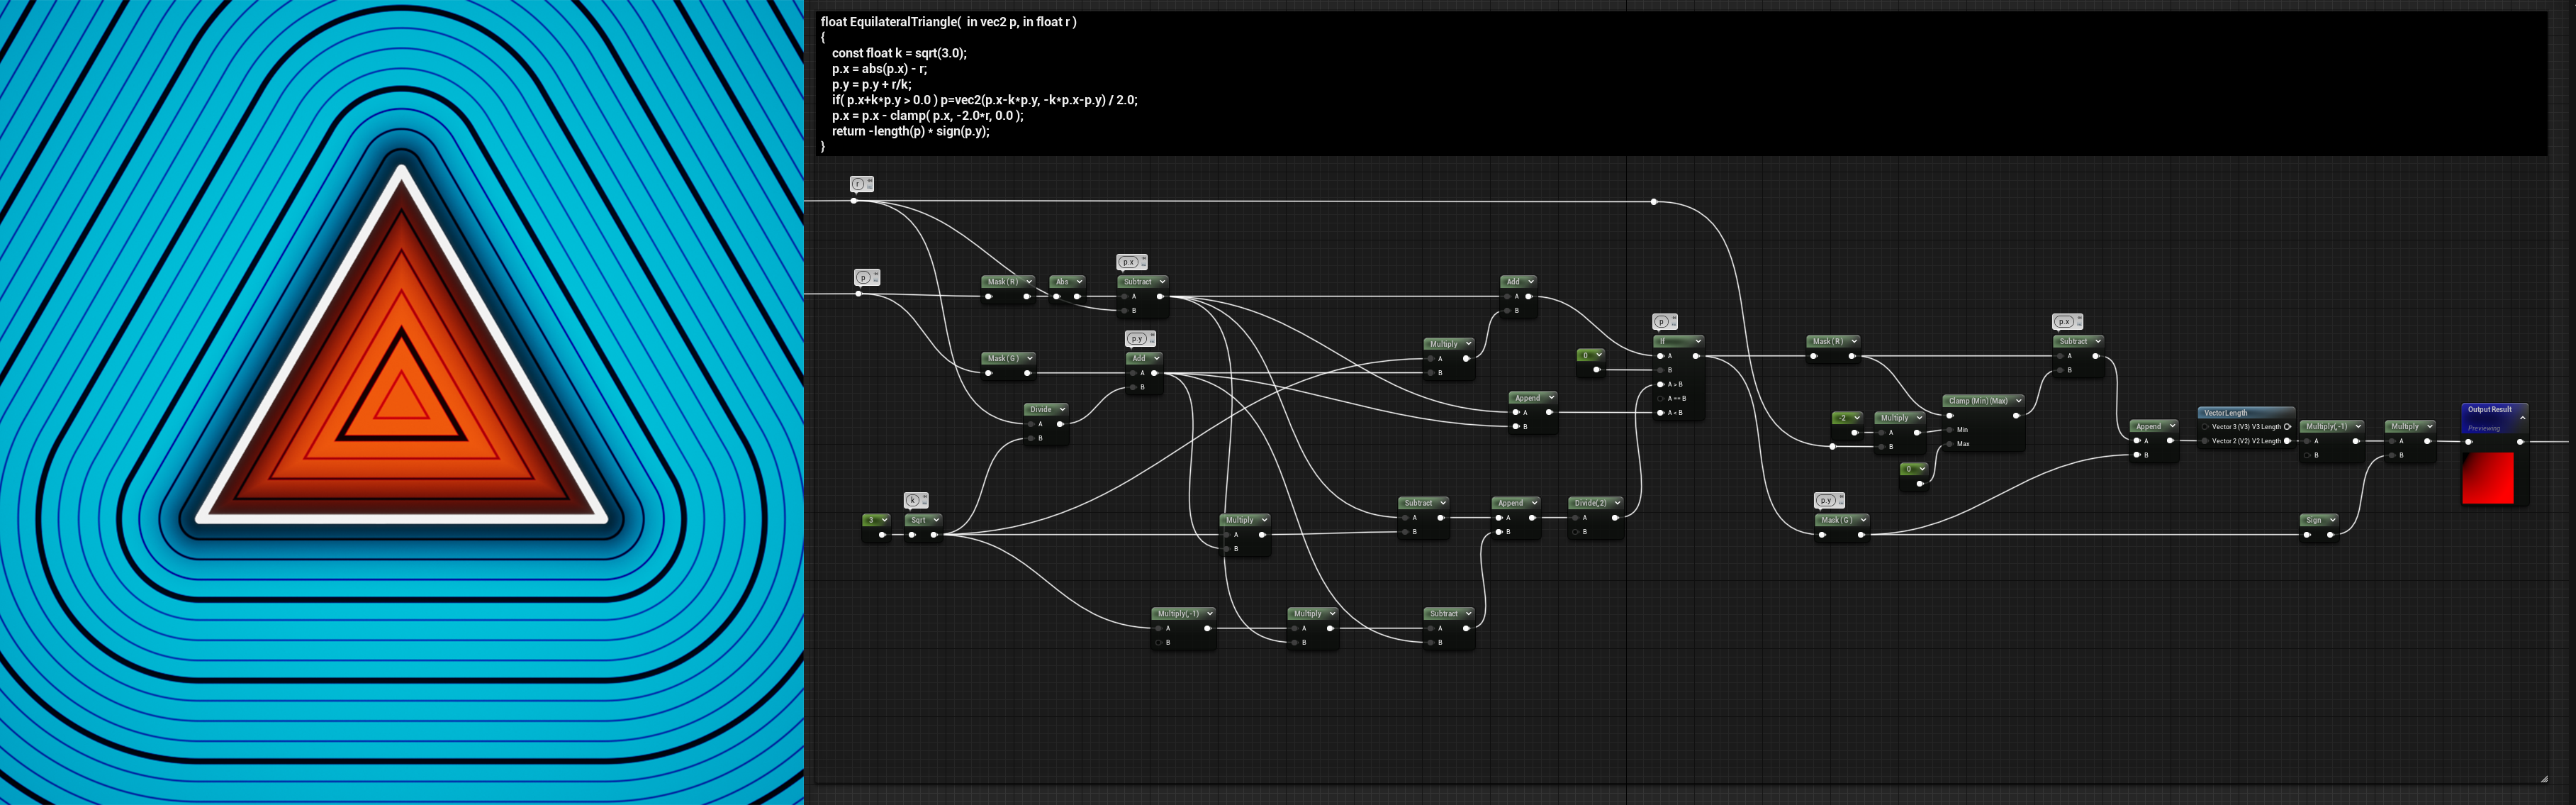Click the reroute node on top wire
2576x805 pixels.
pos(1654,202)
